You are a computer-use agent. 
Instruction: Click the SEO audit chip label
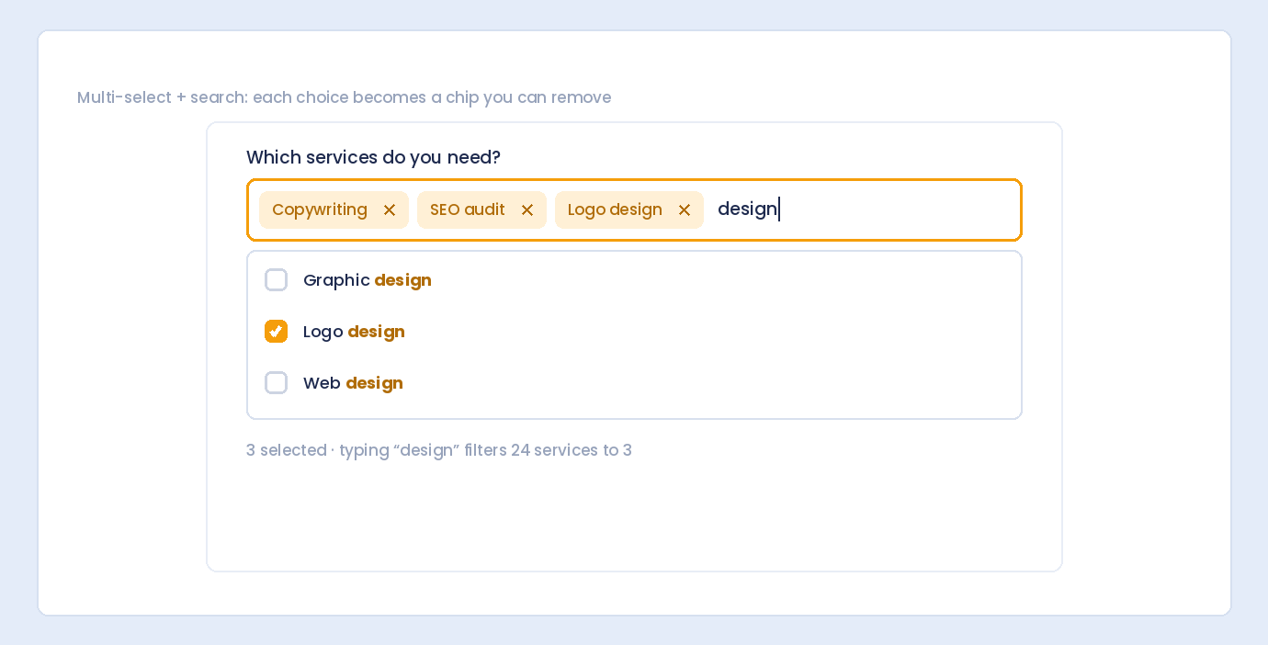coord(468,209)
